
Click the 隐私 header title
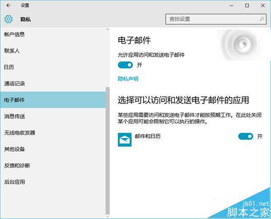(x=26, y=19)
